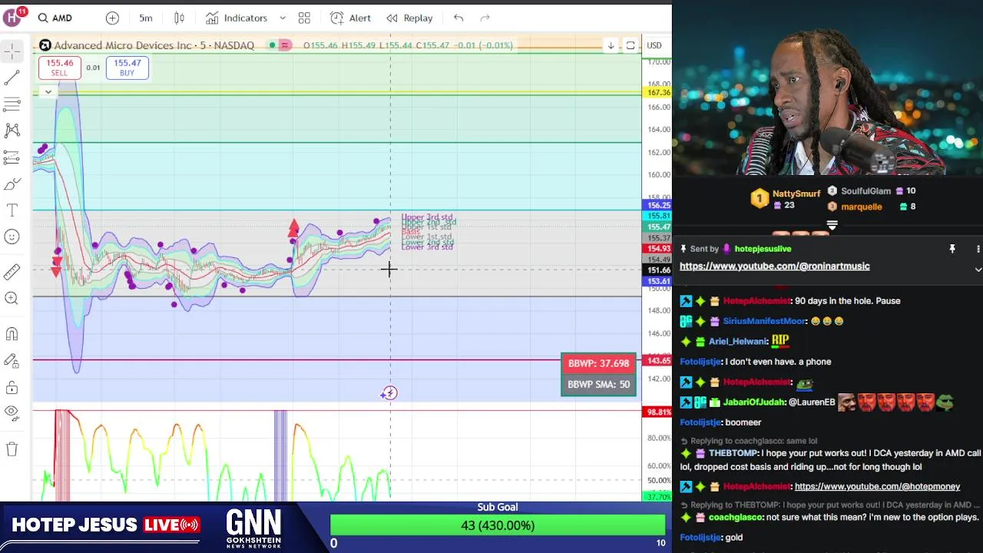Add a symbol to compare with plus icon
The image size is (983, 553).
[112, 18]
